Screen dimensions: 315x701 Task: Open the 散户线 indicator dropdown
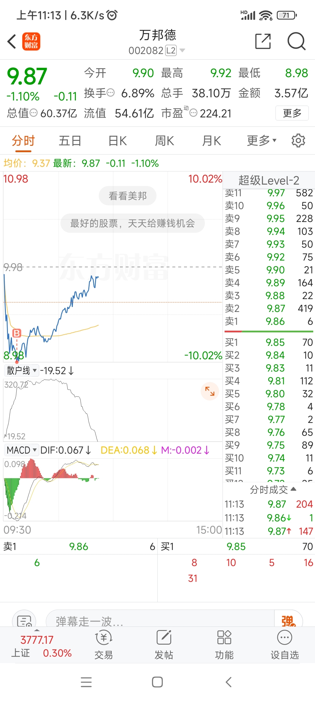pos(21,371)
